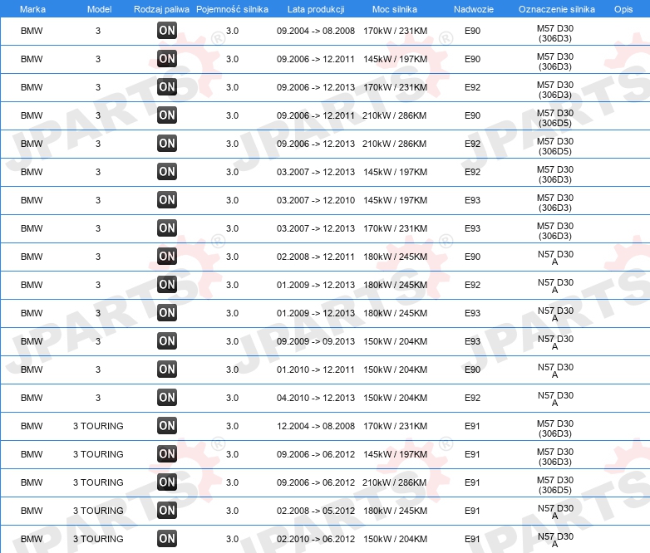The width and height of the screenshot is (650, 553).
Task: Click the ON fuel badge for E90 09.2006 145kW row
Action: tap(167, 58)
